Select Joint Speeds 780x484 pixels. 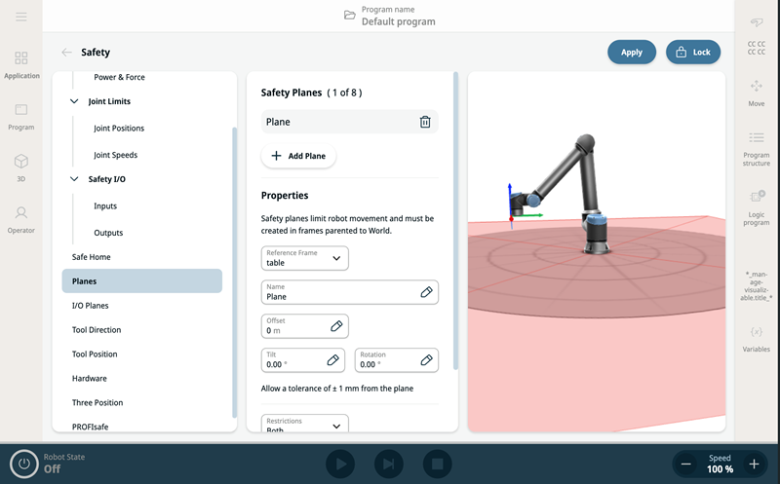115,155
